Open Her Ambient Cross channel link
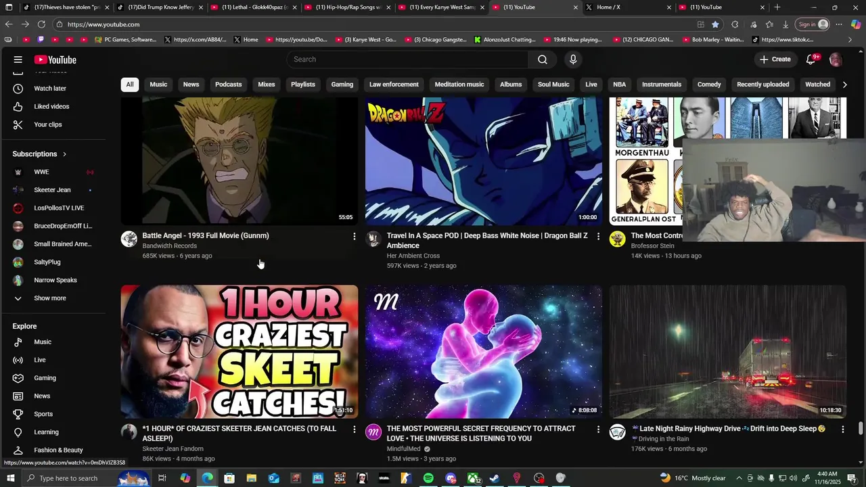This screenshot has width=866, height=487. tap(413, 256)
